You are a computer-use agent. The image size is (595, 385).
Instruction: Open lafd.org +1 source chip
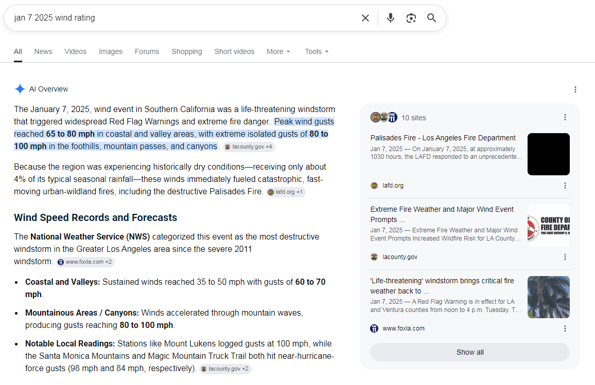tap(286, 192)
